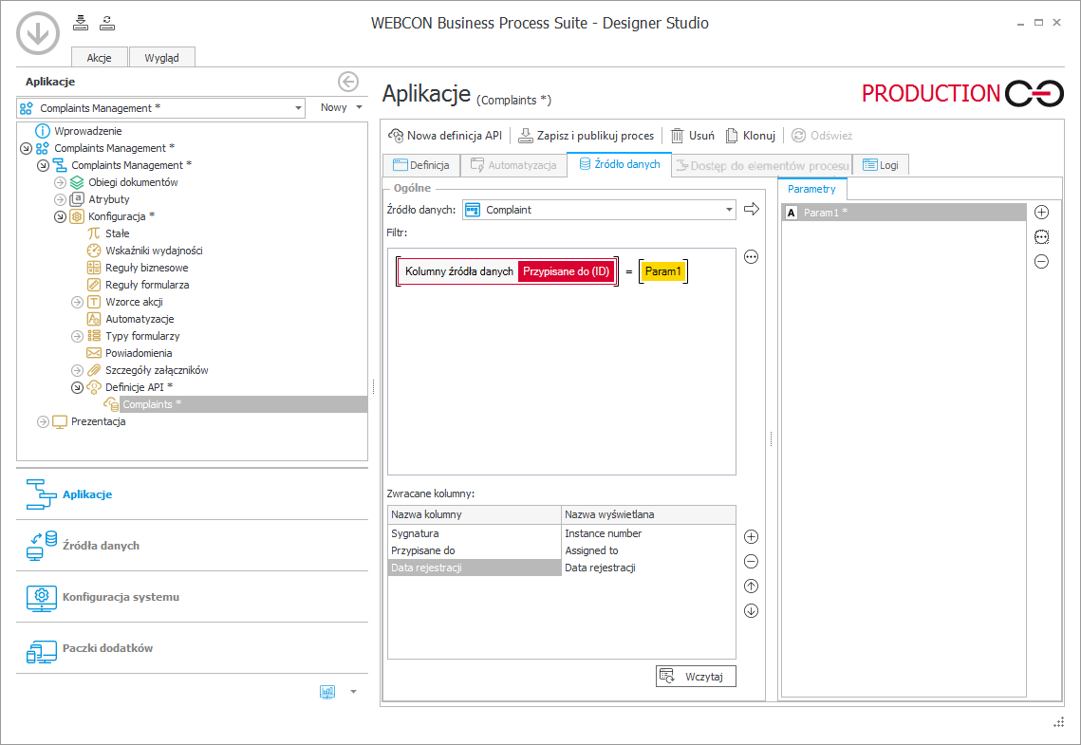Click the go-to data source arrow icon
The width and height of the screenshot is (1081, 745).
coord(752,210)
